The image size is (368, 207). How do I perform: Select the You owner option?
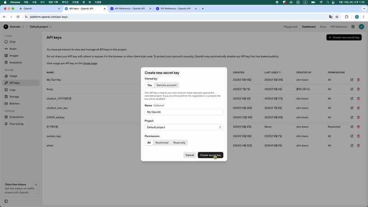click(149, 85)
